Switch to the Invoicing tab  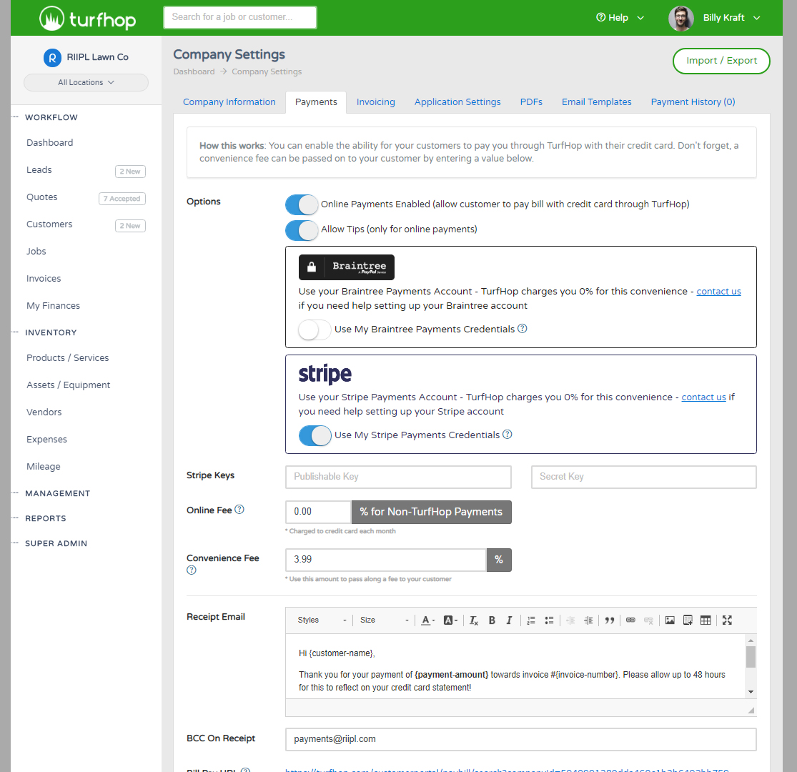(375, 102)
